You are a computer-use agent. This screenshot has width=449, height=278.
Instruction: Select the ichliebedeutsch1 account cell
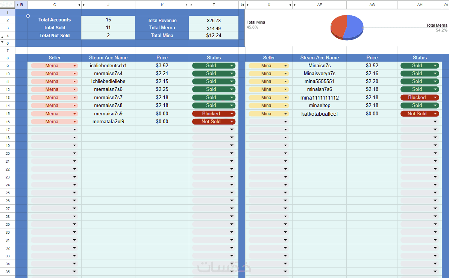[108, 66]
